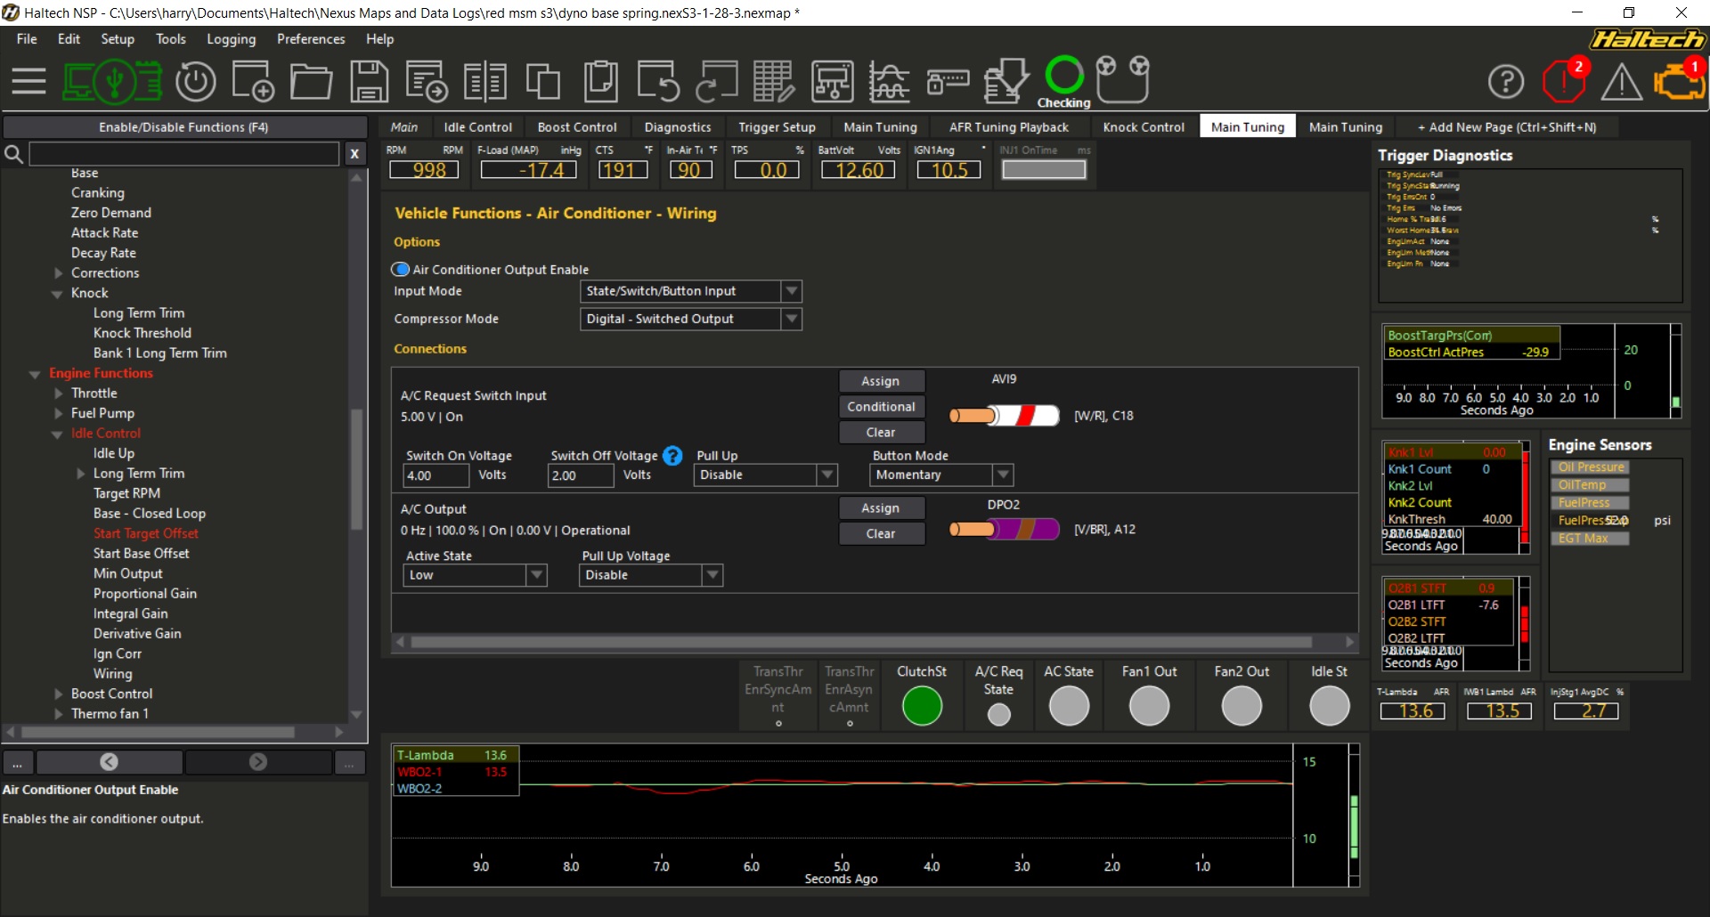Click the function search input field

(x=184, y=154)
